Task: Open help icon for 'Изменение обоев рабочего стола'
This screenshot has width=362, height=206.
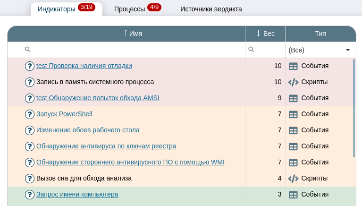Action: 30,130
